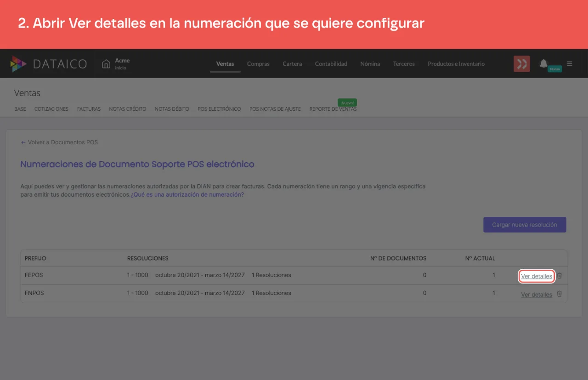The image size is (588, 380).
Task: Open the Terceros menu
Action: 404,64
